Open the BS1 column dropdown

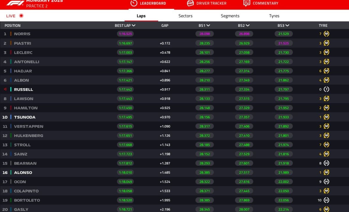[208, 26]
